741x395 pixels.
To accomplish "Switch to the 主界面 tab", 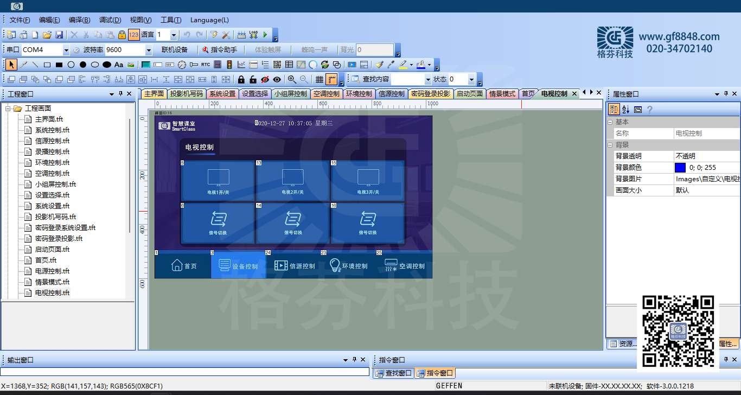I will click(x=154, y=94).
